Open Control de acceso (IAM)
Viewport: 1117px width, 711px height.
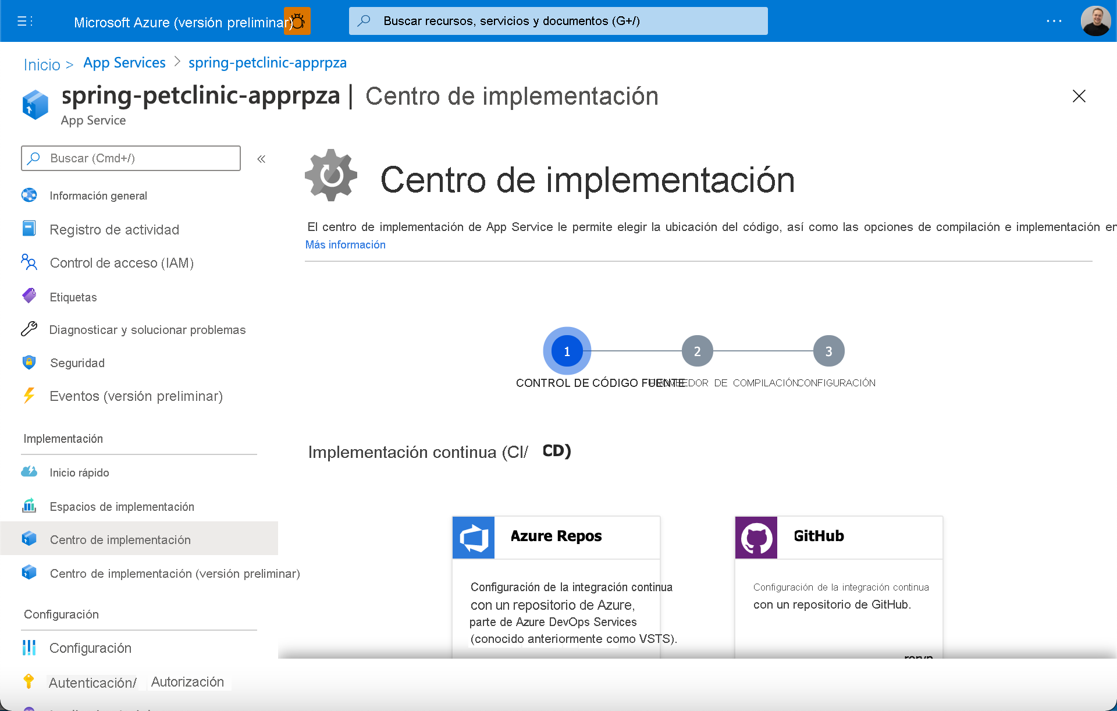(x=122, y=263)
